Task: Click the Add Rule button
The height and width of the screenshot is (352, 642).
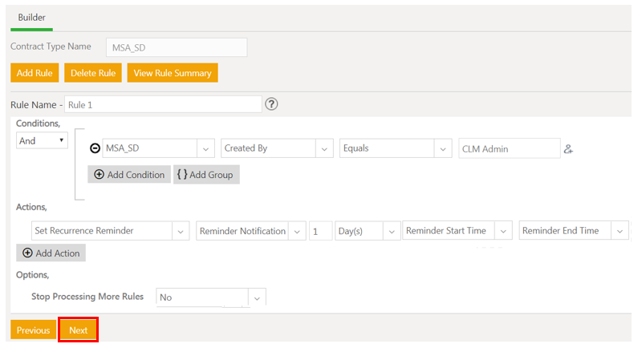Action: tap(35, 73)
